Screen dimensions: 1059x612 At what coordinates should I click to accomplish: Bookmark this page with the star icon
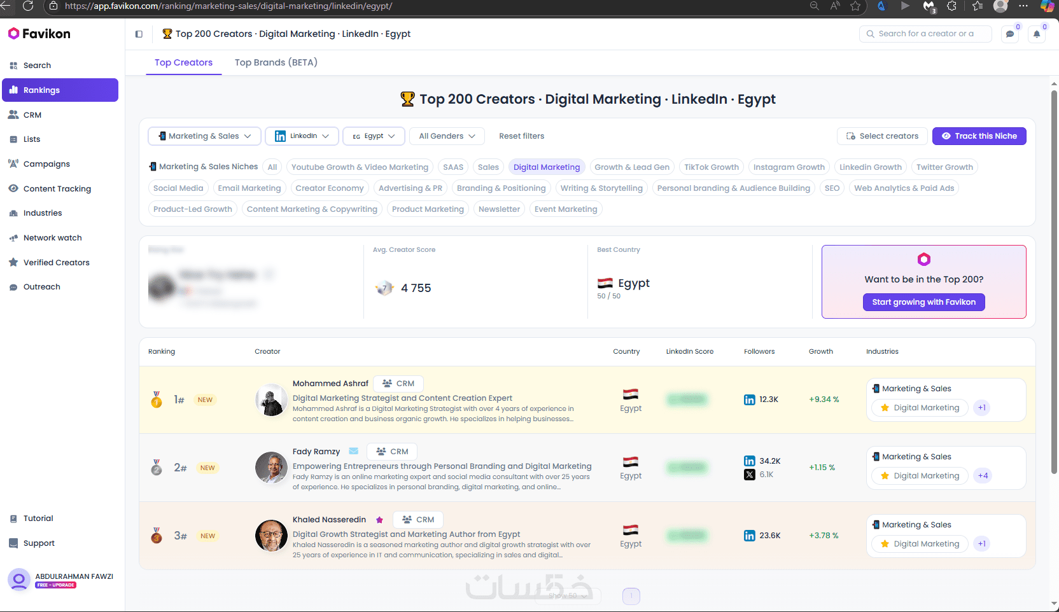[855, 6]
